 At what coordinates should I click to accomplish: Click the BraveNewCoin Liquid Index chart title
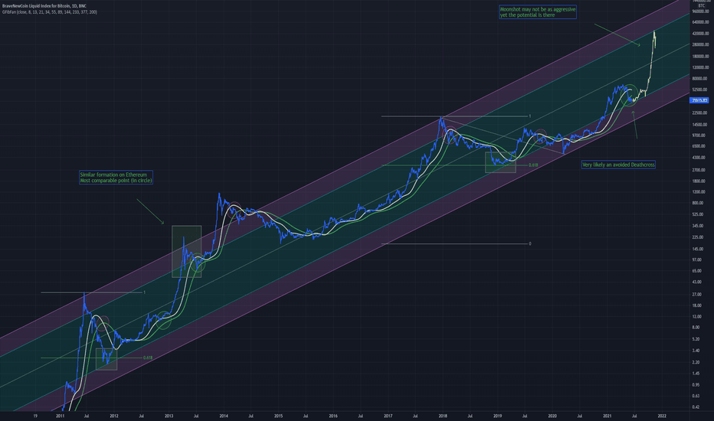(x=44, y=6)
